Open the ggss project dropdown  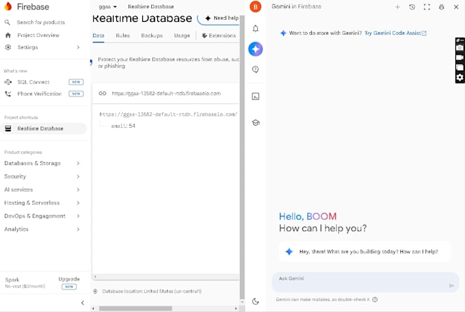point(107,7)
